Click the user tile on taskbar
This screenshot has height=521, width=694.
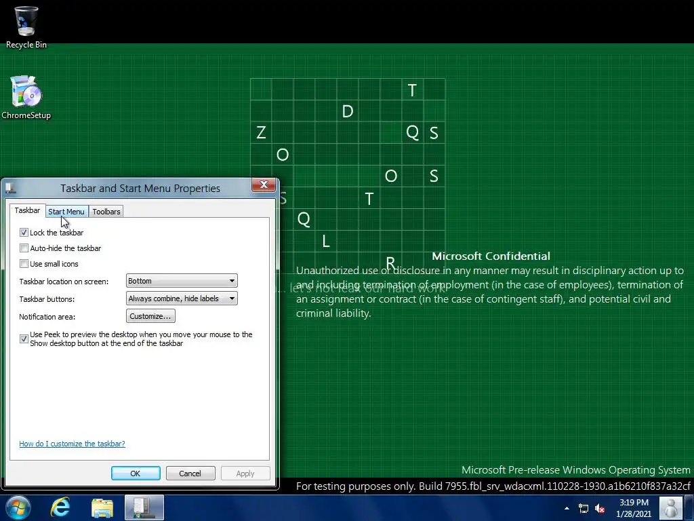pos(671,507)
